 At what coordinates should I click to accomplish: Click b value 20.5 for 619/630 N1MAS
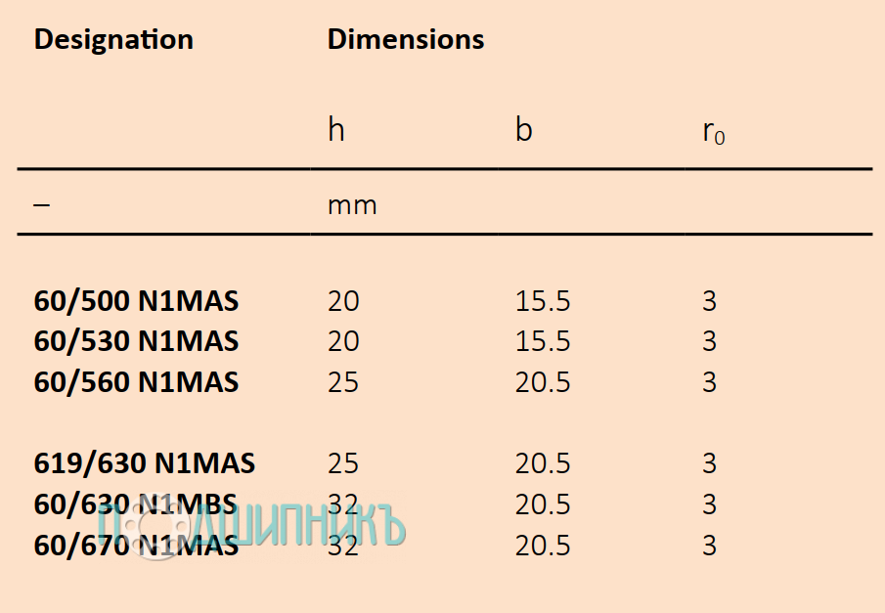click(x=543, y=462)
